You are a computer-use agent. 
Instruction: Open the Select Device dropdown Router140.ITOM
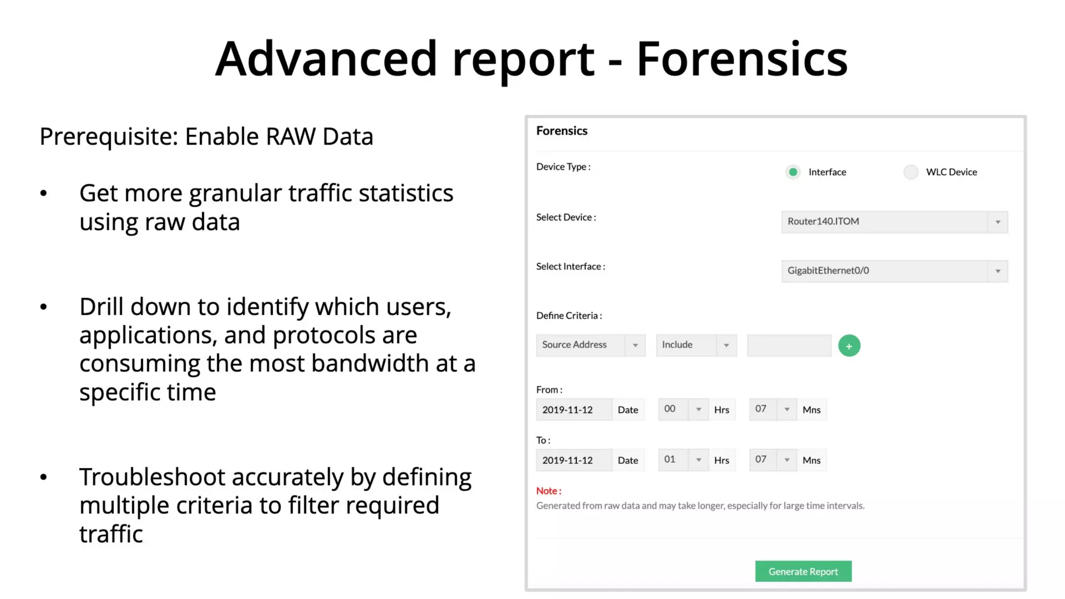click(894, 222)
